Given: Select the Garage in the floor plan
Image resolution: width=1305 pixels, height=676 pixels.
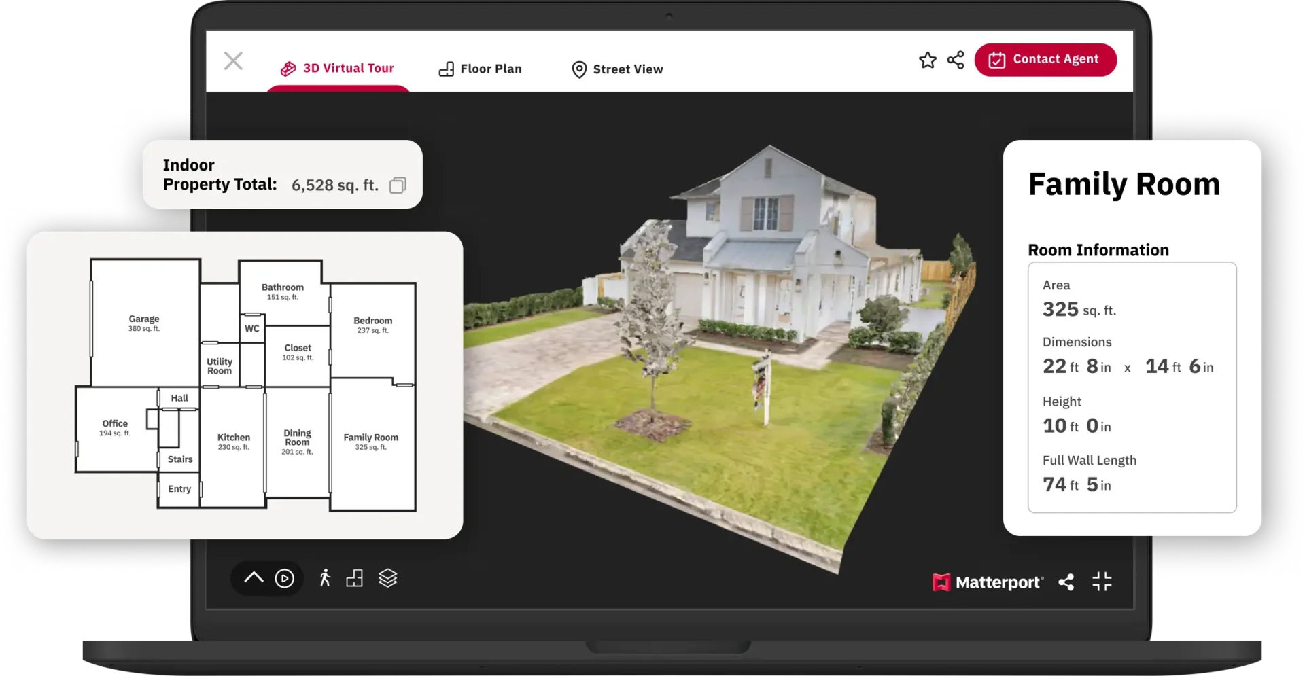Looking at the screenshot, I should pos(144,323).
